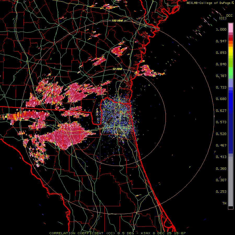Click the TH threshold label
This screenshot has height=235, width=235.
pos(224,203)
